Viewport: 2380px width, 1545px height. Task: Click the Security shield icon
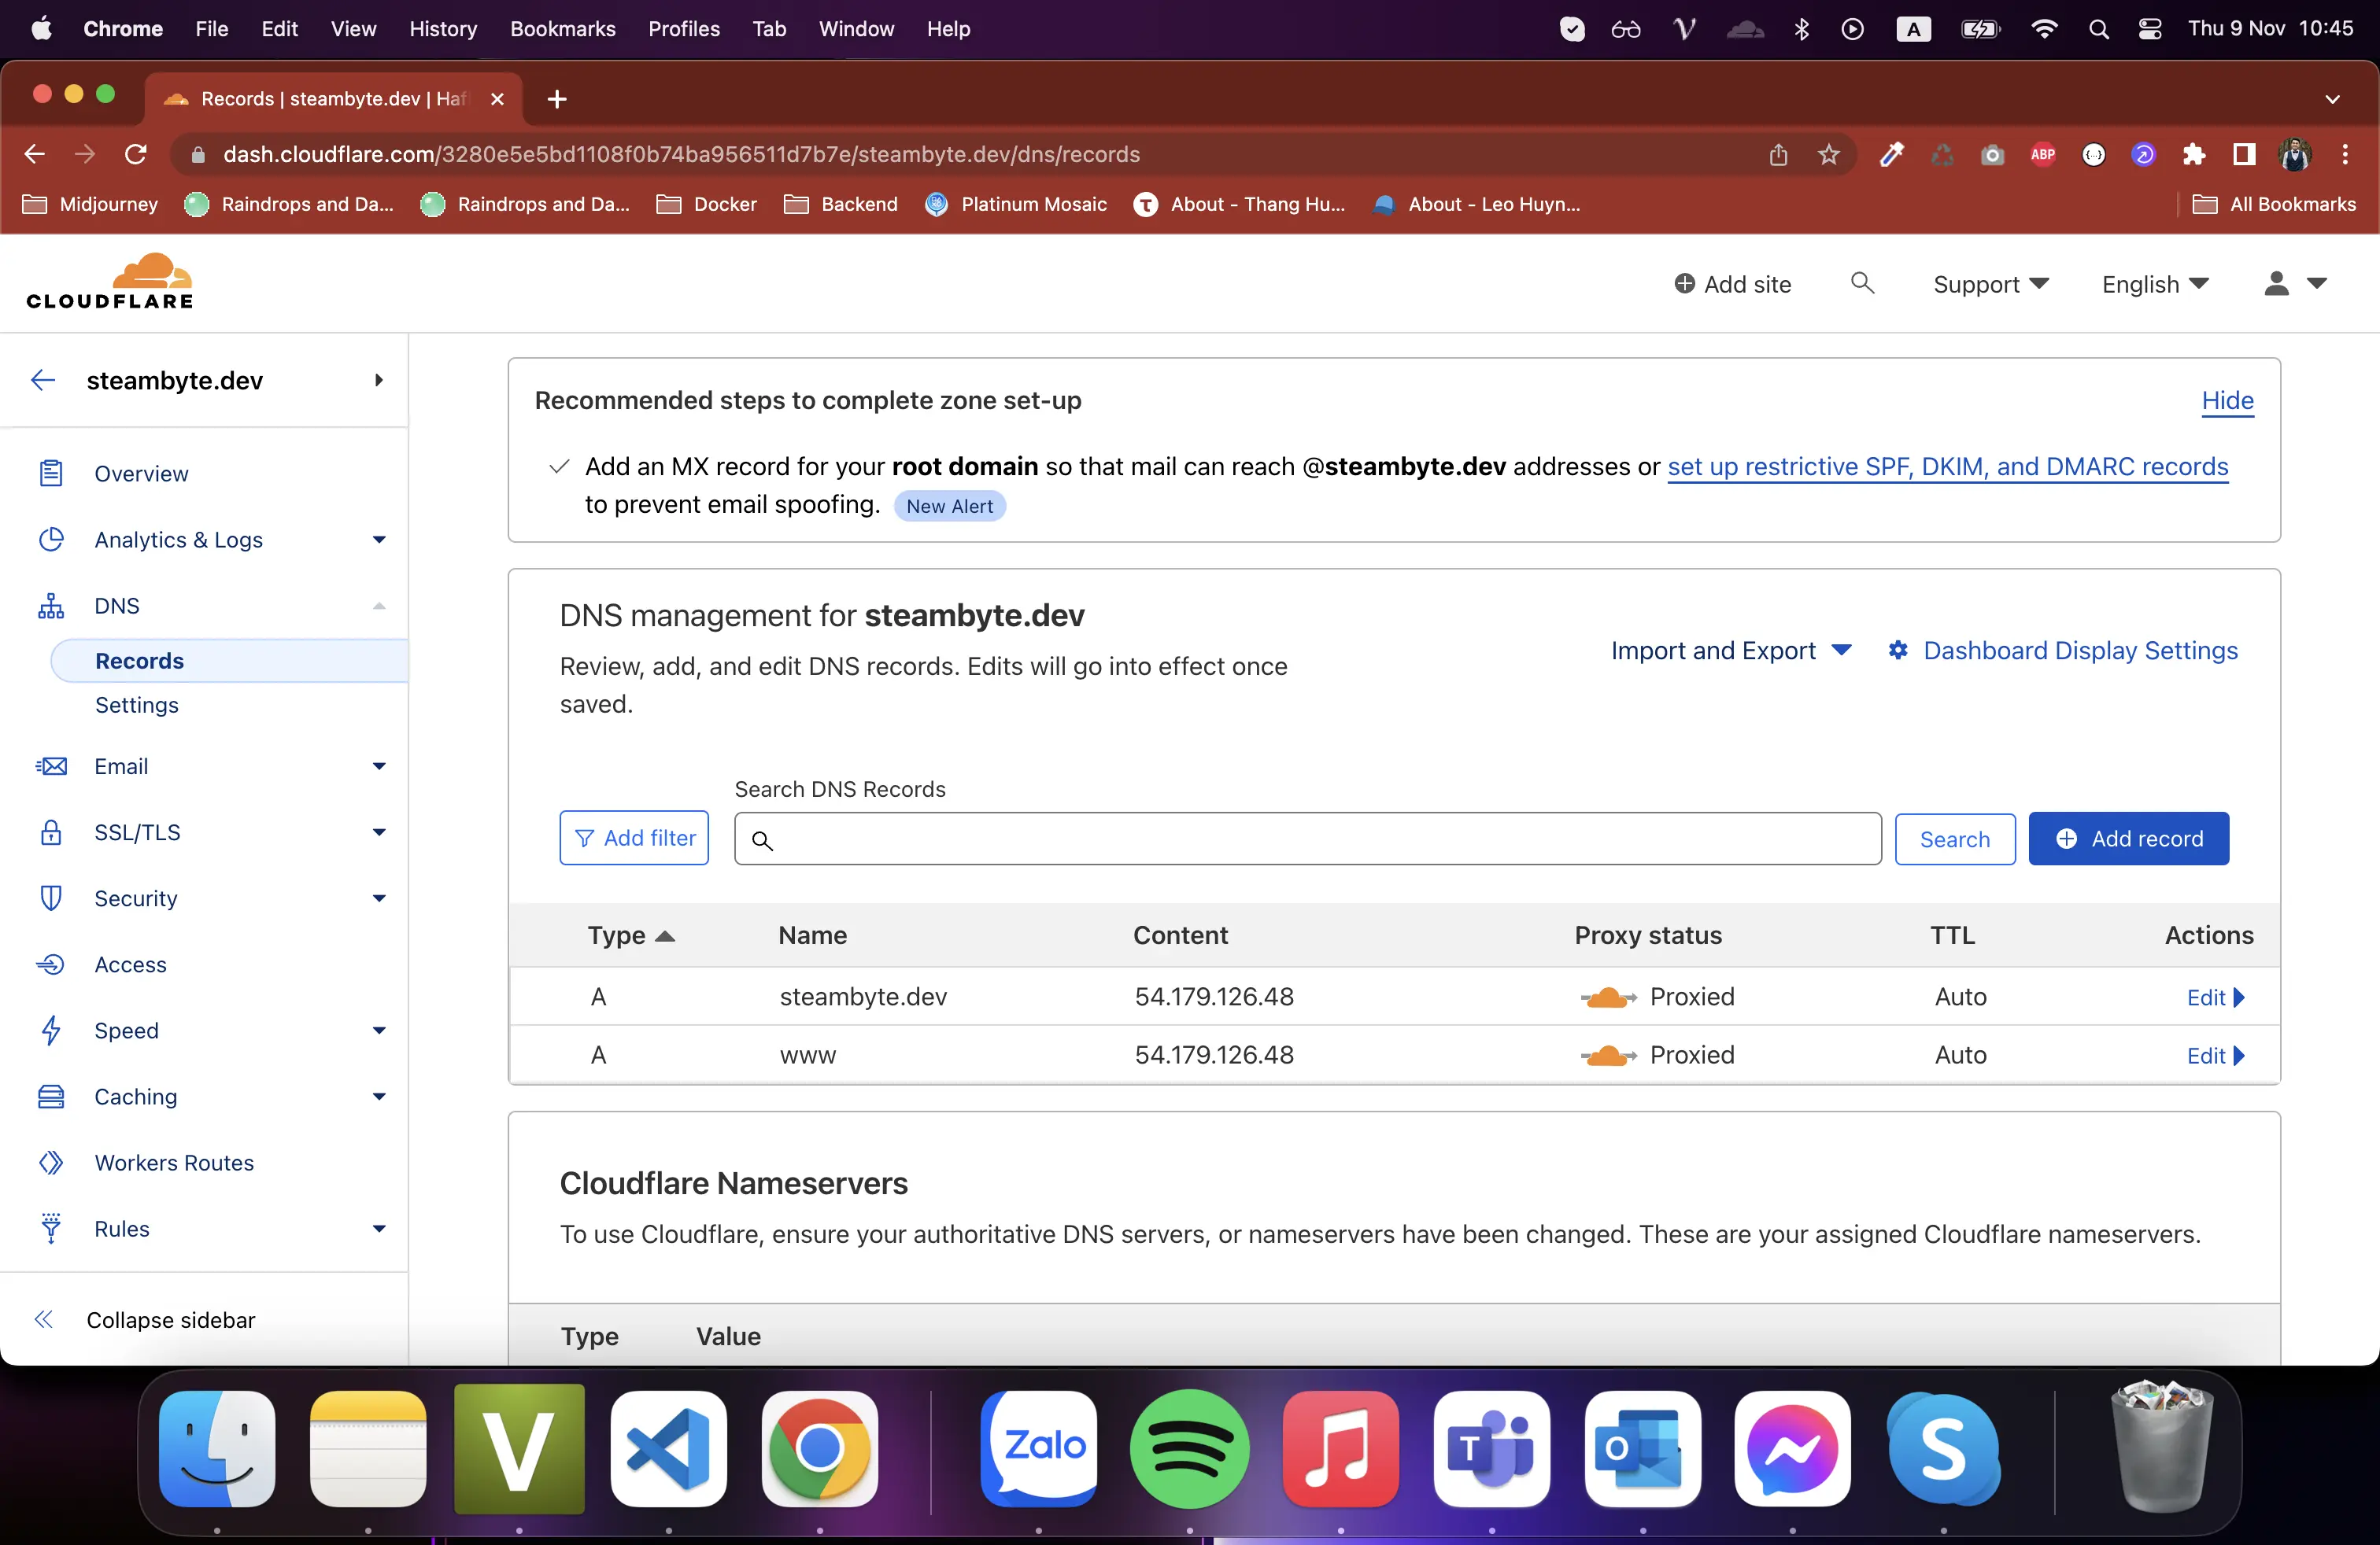point(51,898)
